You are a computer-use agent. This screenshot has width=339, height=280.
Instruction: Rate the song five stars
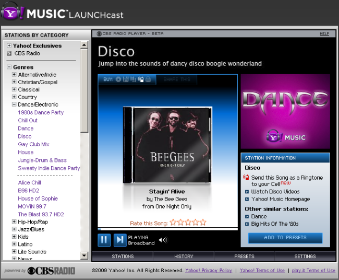click(203, 223)
